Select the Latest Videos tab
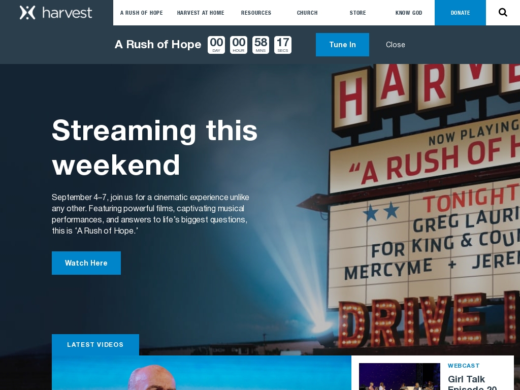The height and width of the screenshot is (390, 520). click(x=95, y=345)
